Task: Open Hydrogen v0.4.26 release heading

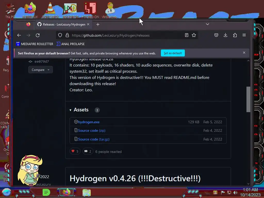Action: tap(135, 178)
